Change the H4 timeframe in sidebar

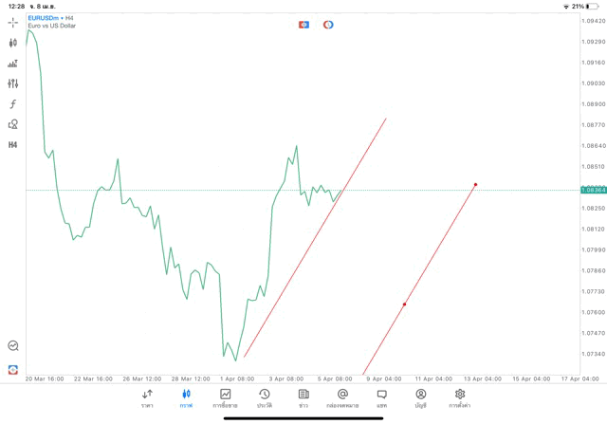13,145
